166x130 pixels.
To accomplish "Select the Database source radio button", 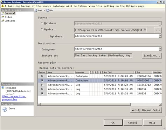I will pos(42,23).
